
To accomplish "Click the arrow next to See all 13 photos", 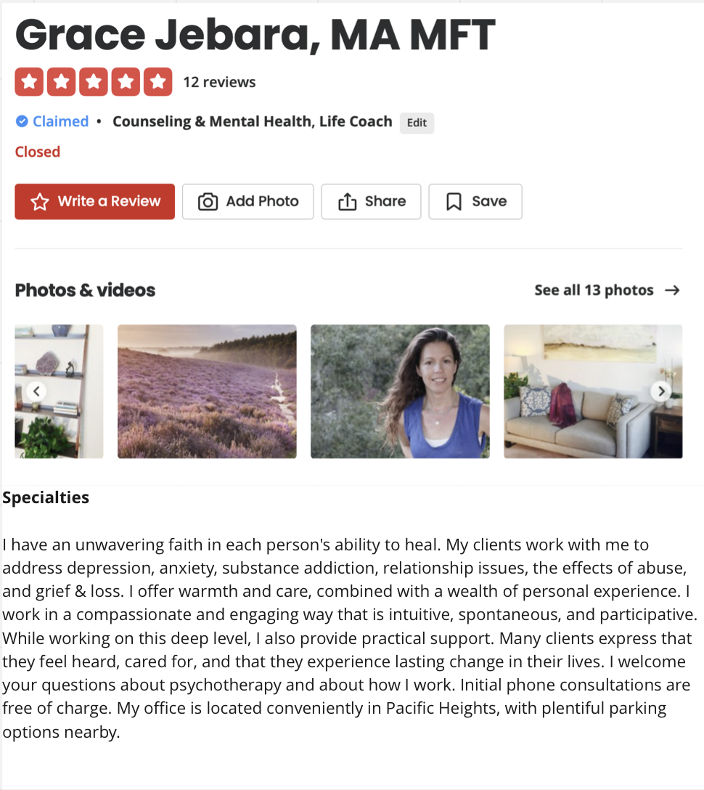I will tap(672, 290).
